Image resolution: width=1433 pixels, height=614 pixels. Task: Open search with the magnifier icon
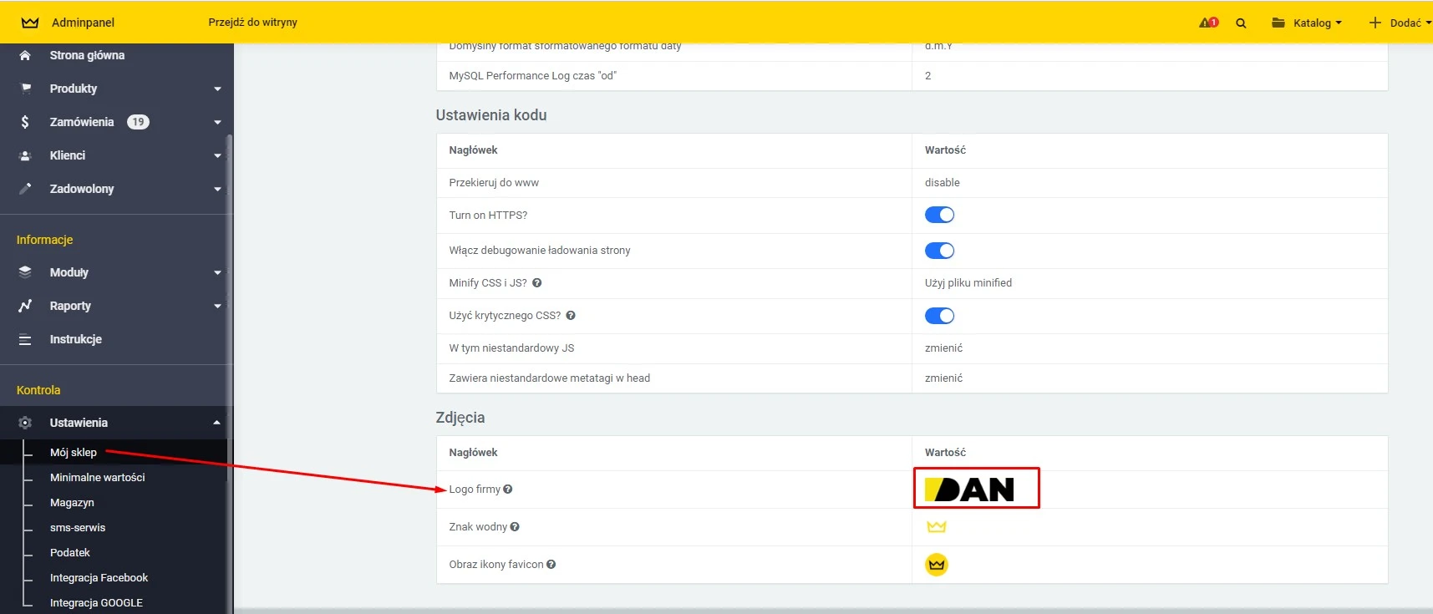(1241, 23)
